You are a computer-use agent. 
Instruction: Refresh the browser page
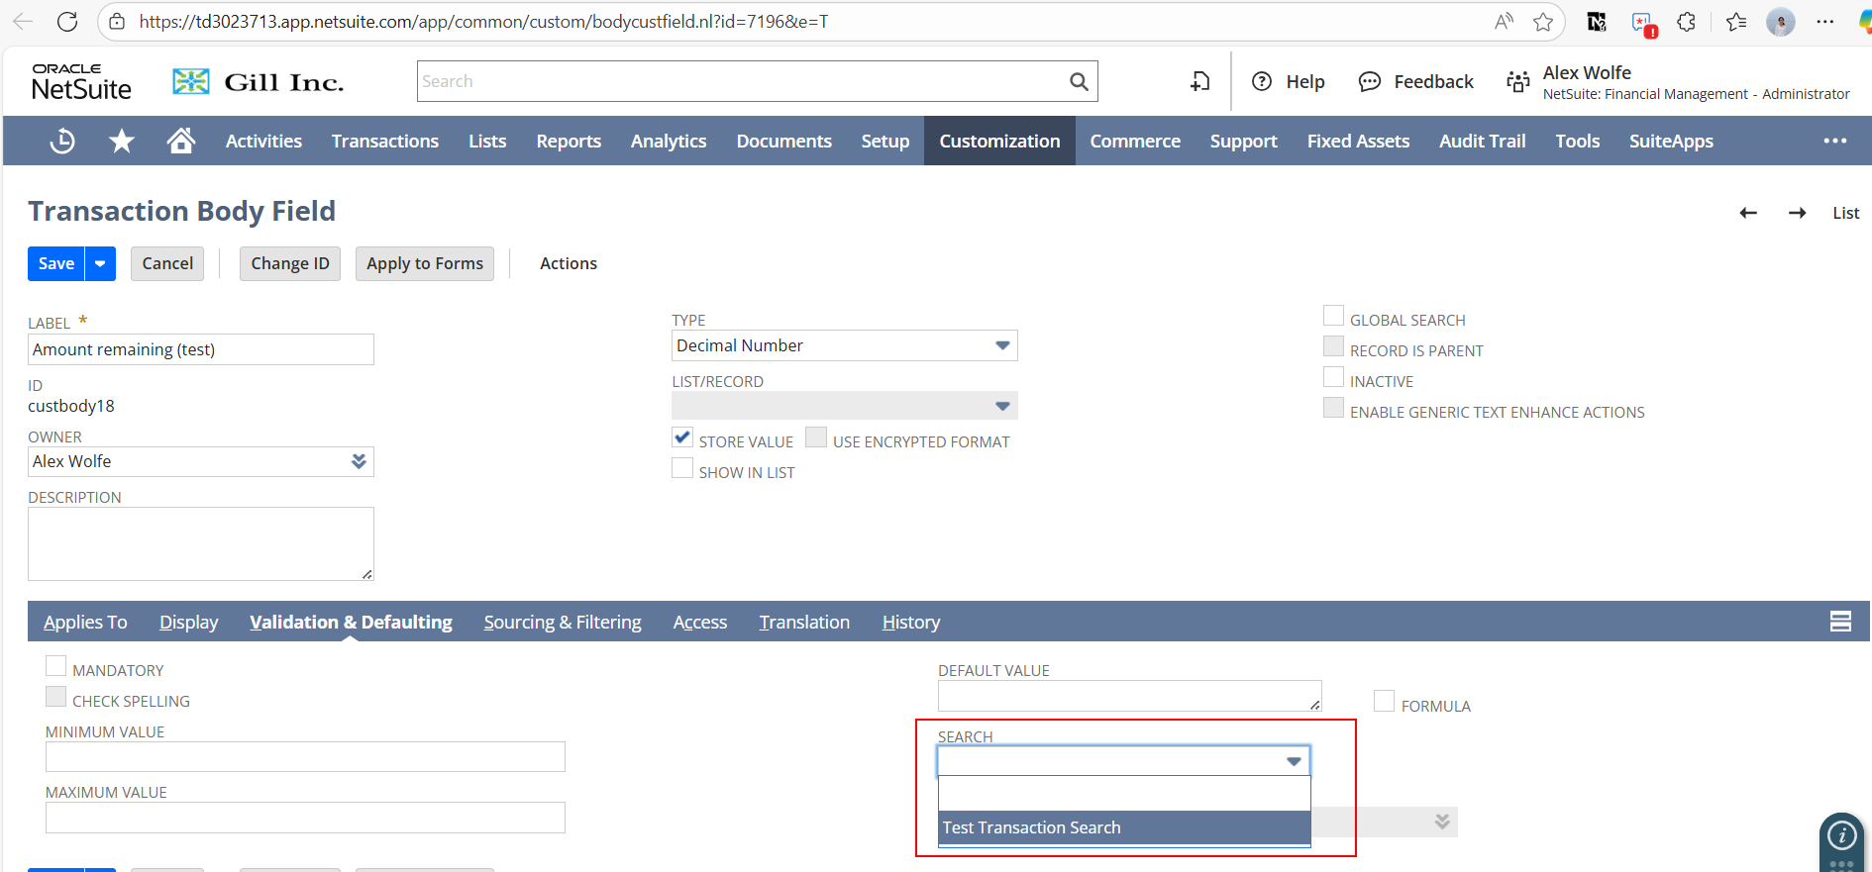click(x=67, y=22)
